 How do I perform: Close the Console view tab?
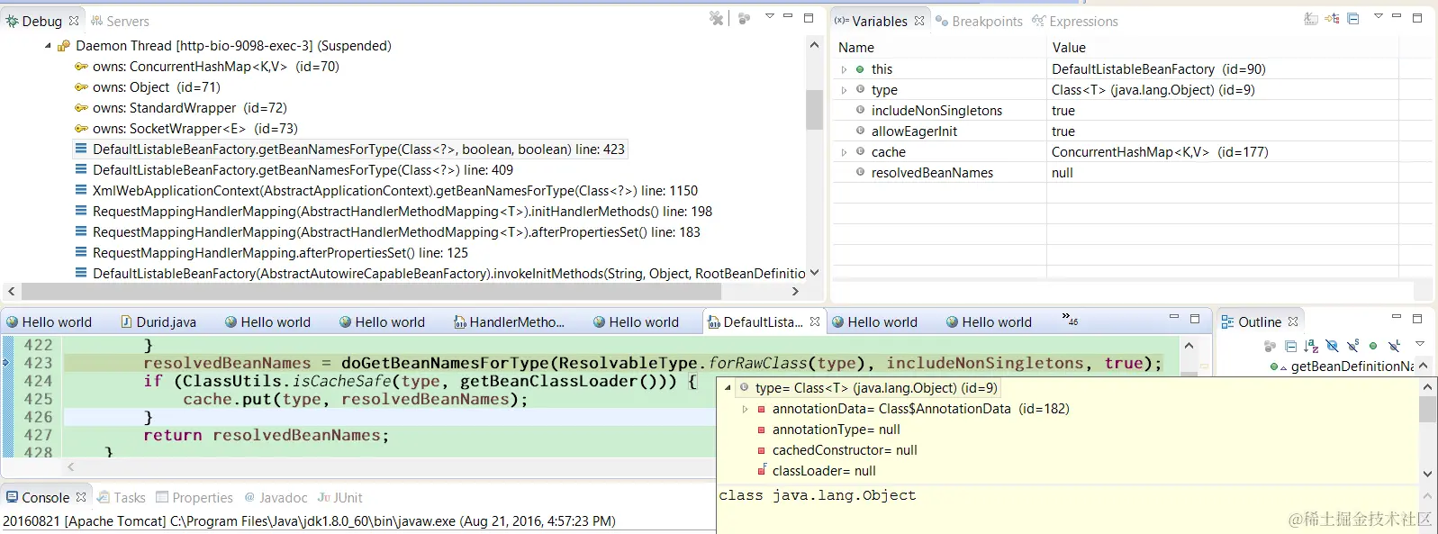81,497
